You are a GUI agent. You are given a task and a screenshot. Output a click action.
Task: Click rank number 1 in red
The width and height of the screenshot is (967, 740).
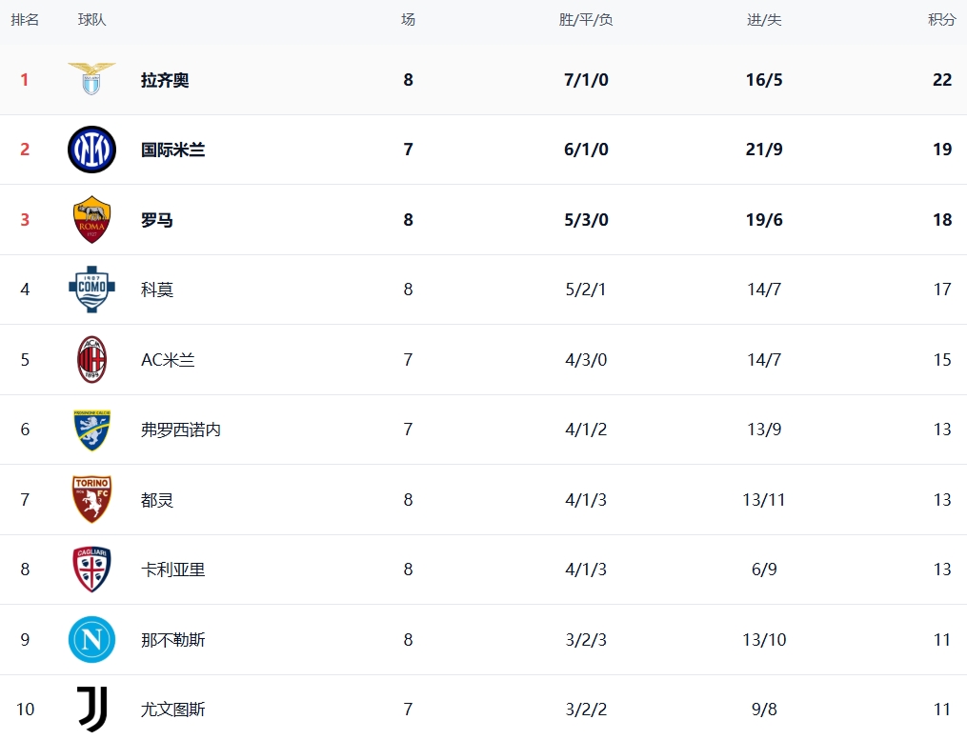[25, 80]
